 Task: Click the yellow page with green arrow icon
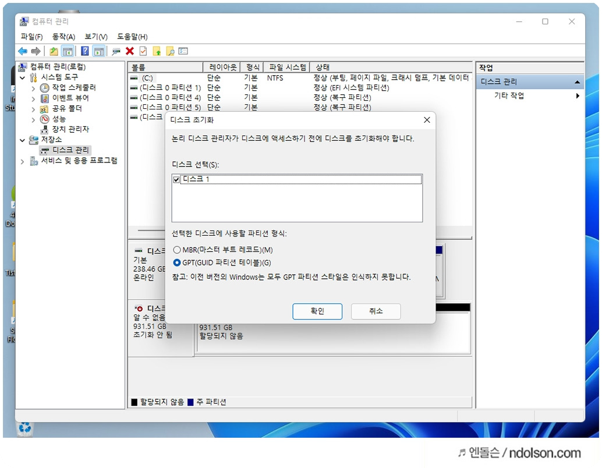[157, 51]
